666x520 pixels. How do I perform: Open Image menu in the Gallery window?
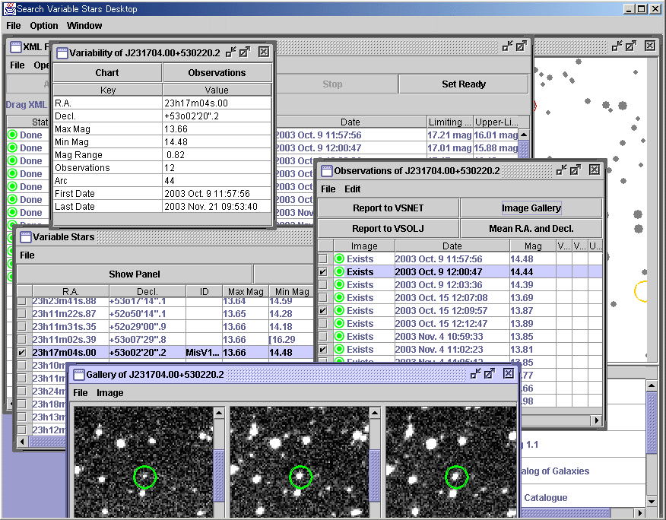[110, 393]
